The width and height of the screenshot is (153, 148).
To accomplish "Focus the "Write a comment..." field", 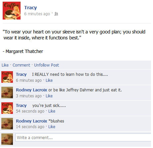I will 83,137.
